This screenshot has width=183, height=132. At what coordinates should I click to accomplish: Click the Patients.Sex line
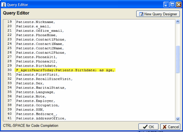pos(30,83)
